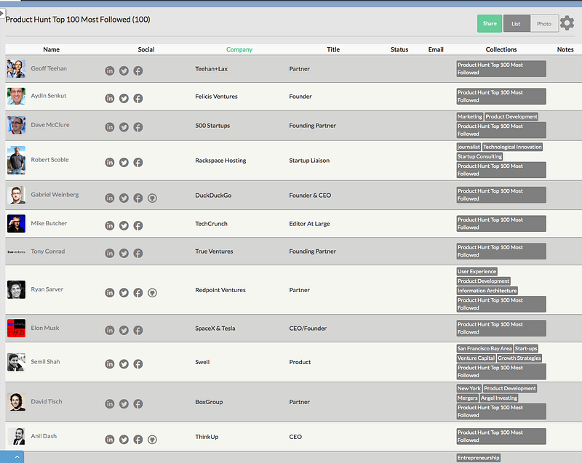Image resolution: width=582 pixels, height=463 pixels.
Task: Click Semil Shah's Growth Strategies tag
Action: [x=519, y=358]
